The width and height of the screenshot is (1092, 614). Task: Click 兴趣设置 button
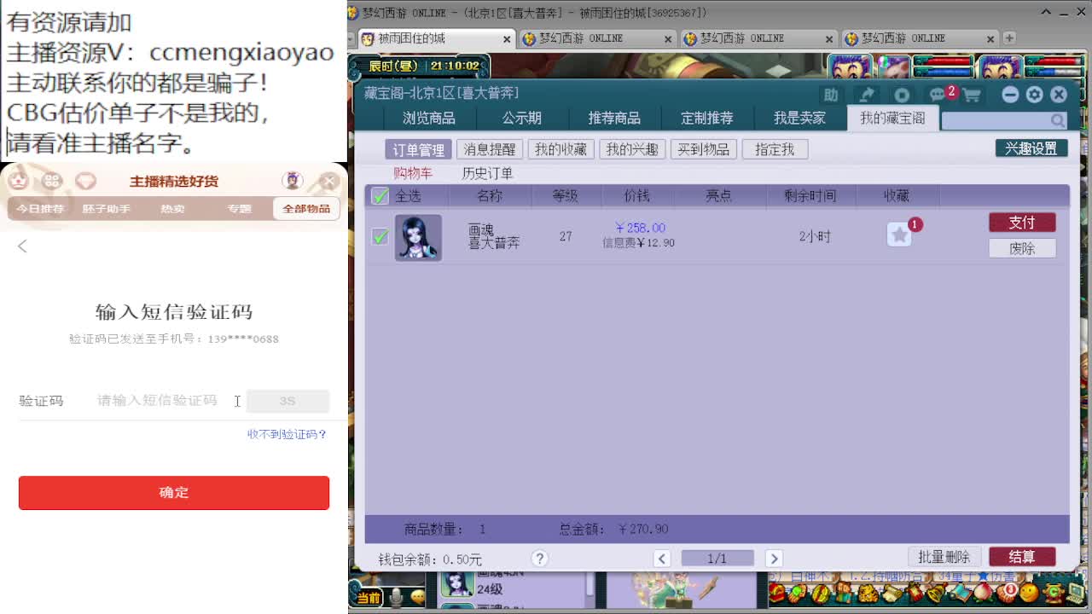[1031, 148]
